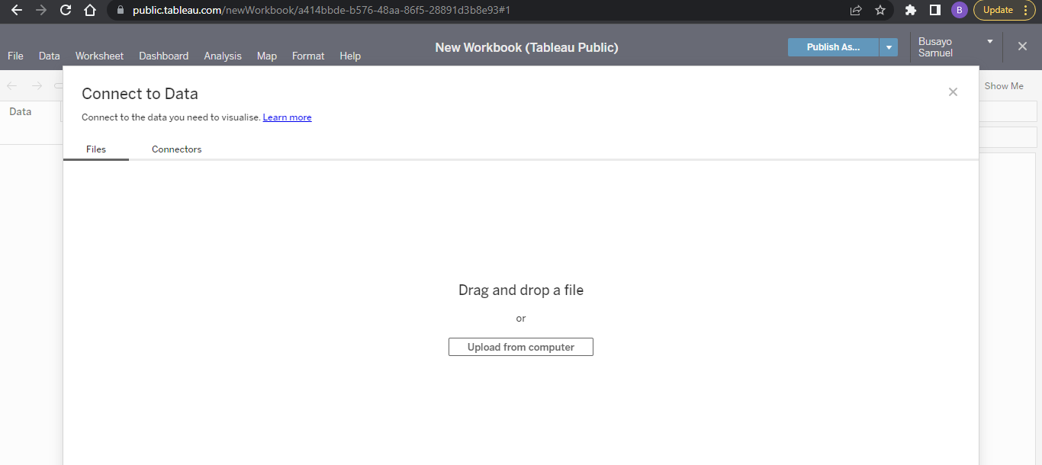Toggle the browser side panel icon

(934, 10)
